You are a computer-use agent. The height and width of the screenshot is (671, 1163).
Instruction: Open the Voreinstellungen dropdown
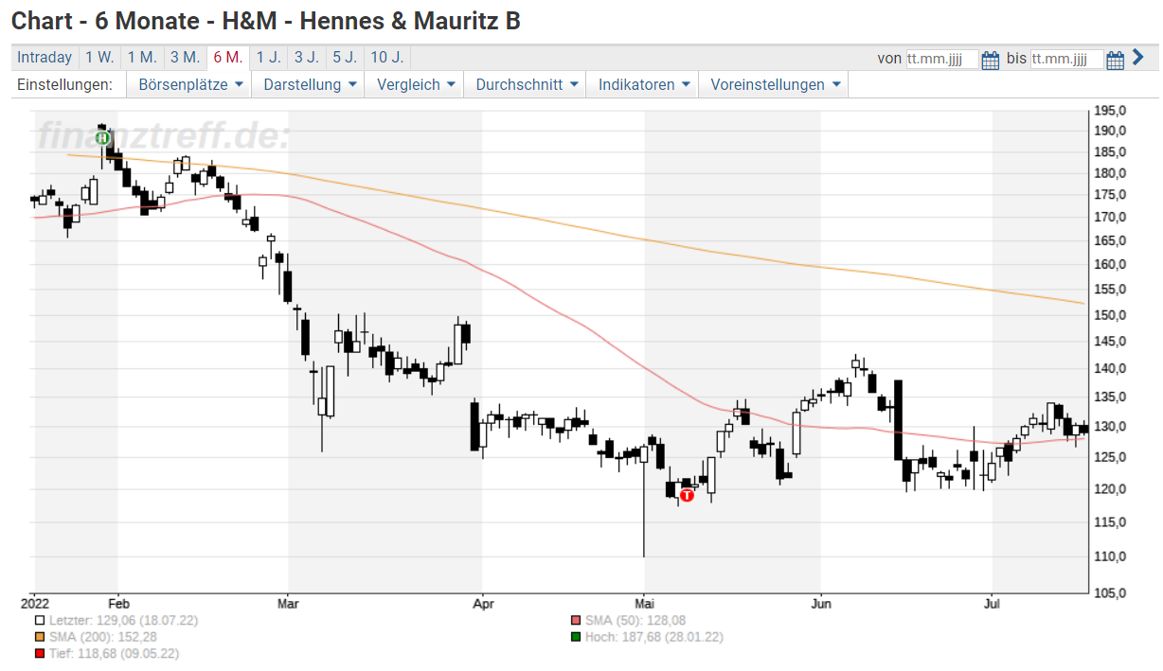(774, 84)
